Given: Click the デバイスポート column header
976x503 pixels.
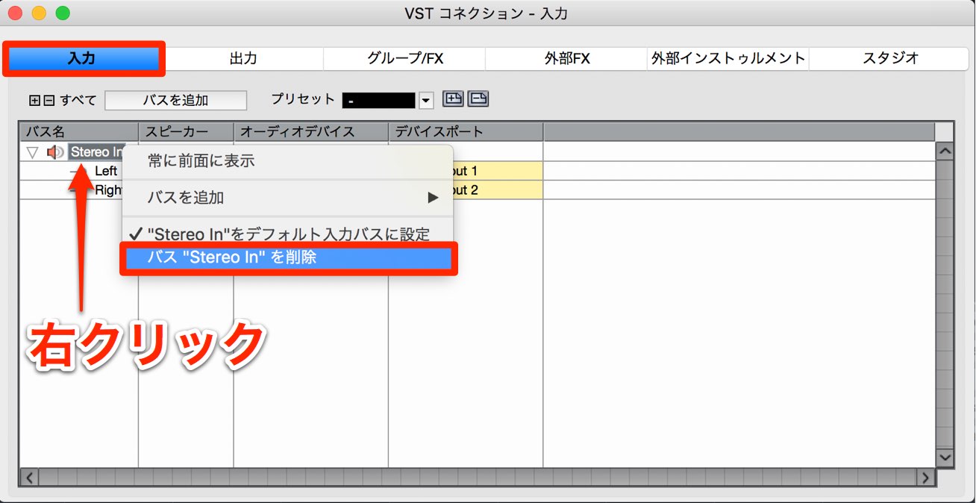Looking at the screenshot, I should pyautogui.click(x=466, y=131).
